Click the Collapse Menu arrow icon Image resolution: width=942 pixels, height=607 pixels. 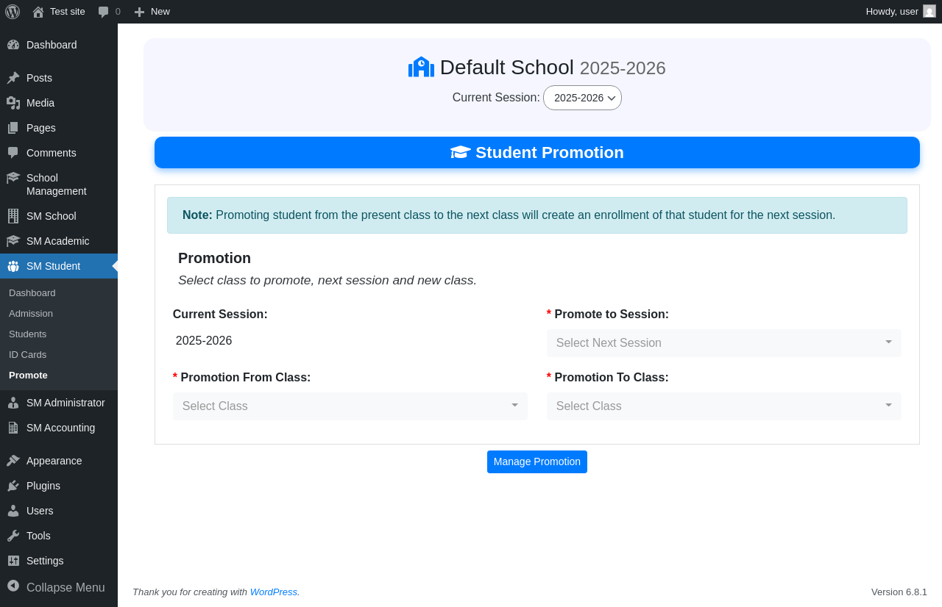pyautogui.click(x=13, y=586)
